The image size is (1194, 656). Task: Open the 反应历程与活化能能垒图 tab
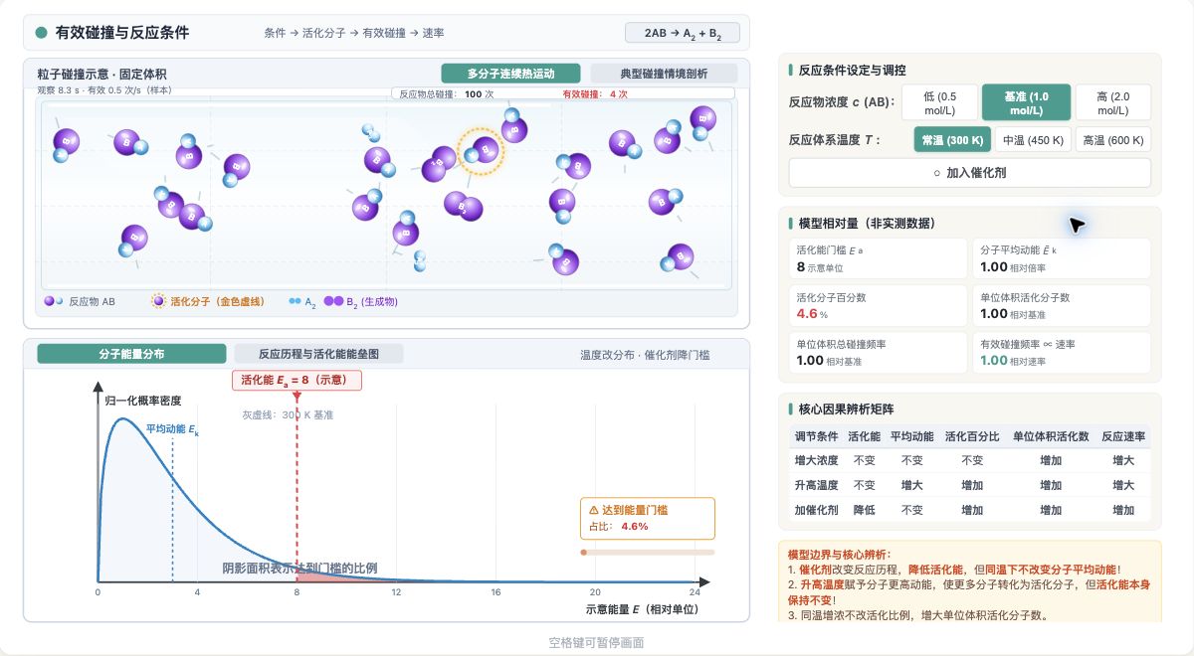(x=319, y=354)
